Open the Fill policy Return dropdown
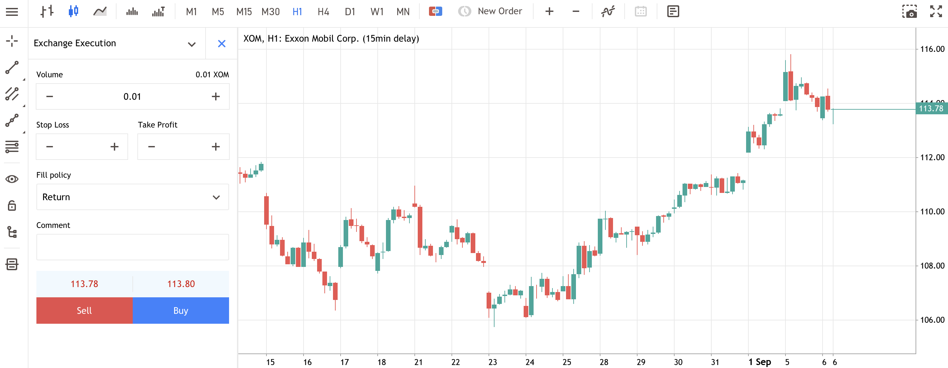The width and height of the screenshot is (948, 368). tap(132, 197)
